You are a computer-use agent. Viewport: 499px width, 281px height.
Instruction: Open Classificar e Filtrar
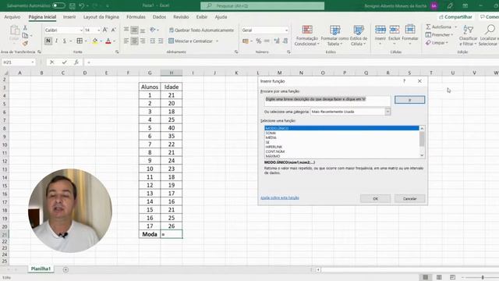click(468, 35)
